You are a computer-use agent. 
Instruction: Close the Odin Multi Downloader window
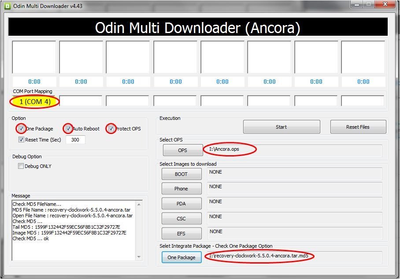(385, 4)
